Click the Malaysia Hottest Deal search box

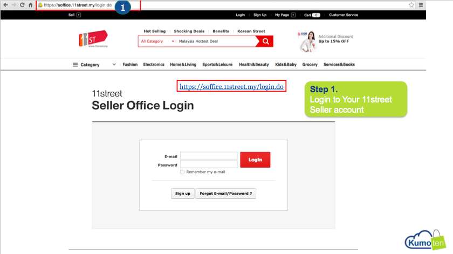(x=216, y=42)
